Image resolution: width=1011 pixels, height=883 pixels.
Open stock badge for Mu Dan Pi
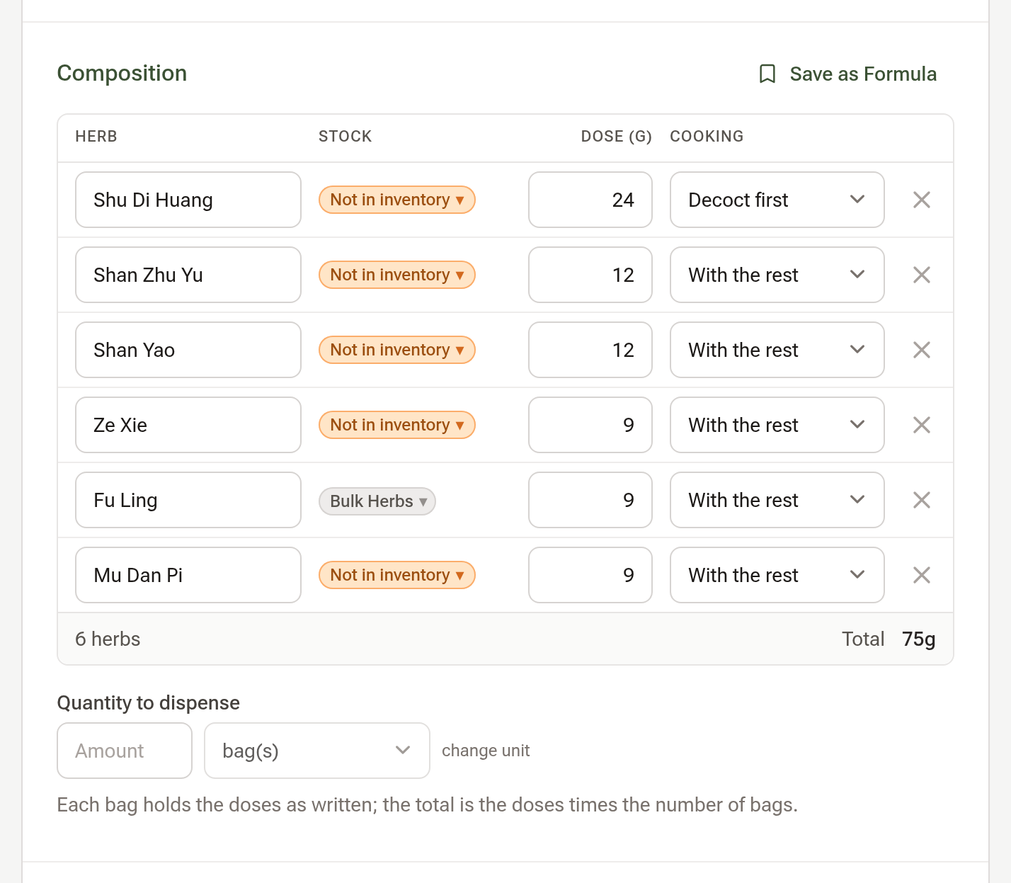click(x=397, y=575)
